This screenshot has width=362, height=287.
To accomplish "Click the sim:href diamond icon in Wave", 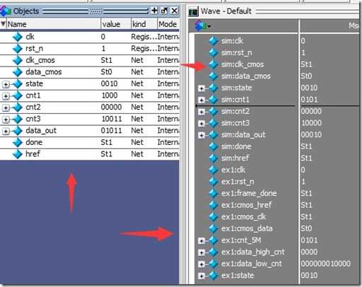I will [214, 158].
